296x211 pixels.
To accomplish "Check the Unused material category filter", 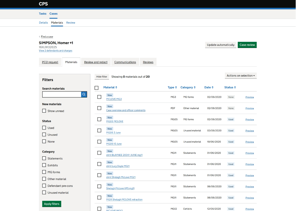I will click(44, 192).
